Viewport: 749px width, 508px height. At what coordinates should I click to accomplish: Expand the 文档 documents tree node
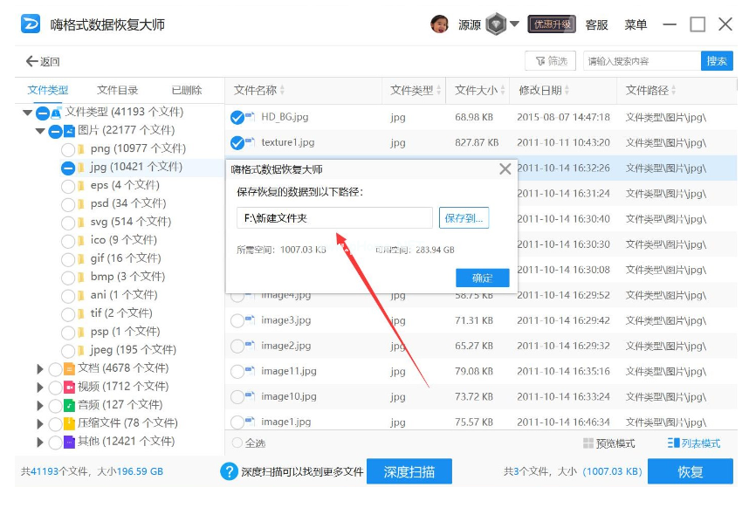40,369
